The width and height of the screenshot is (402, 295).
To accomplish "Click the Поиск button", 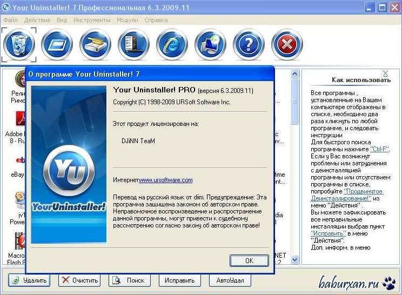I will 130,280.
